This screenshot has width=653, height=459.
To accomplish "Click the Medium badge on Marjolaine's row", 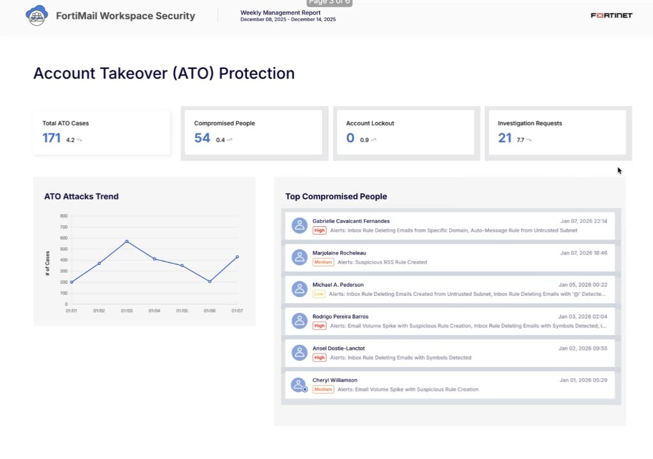I will [x=323, y=262].
